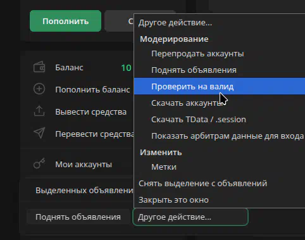
Task: Open the Другое действие... dropdown at bottom
Action: coord(190,217)
